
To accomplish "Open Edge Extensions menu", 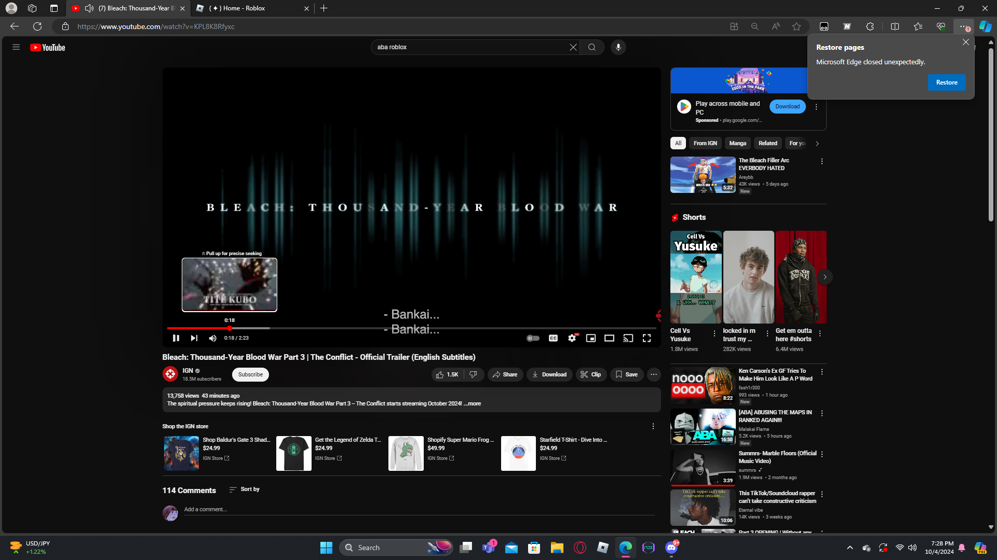I will pos(870,26).
